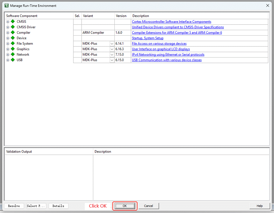
Task: Click the Network green diamond icon
Action: click(x=13, y=54)
